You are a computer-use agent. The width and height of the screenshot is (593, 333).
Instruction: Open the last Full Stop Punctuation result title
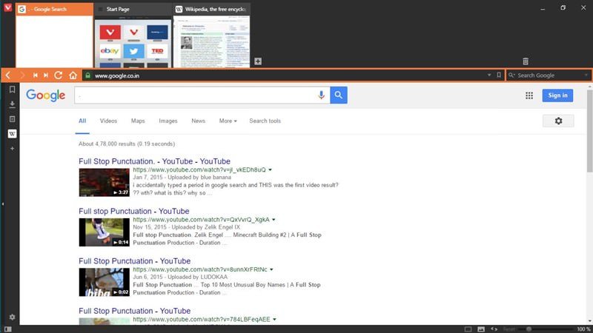pyautogui.click(x=135, y=311)
